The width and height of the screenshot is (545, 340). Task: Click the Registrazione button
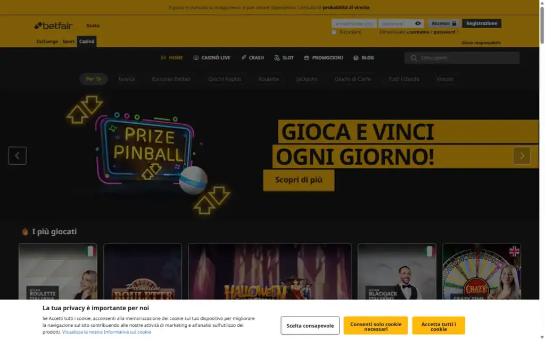click(x=481, y=23)
